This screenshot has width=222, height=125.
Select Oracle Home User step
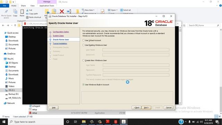pyautogui.click(x=61, y=40)
